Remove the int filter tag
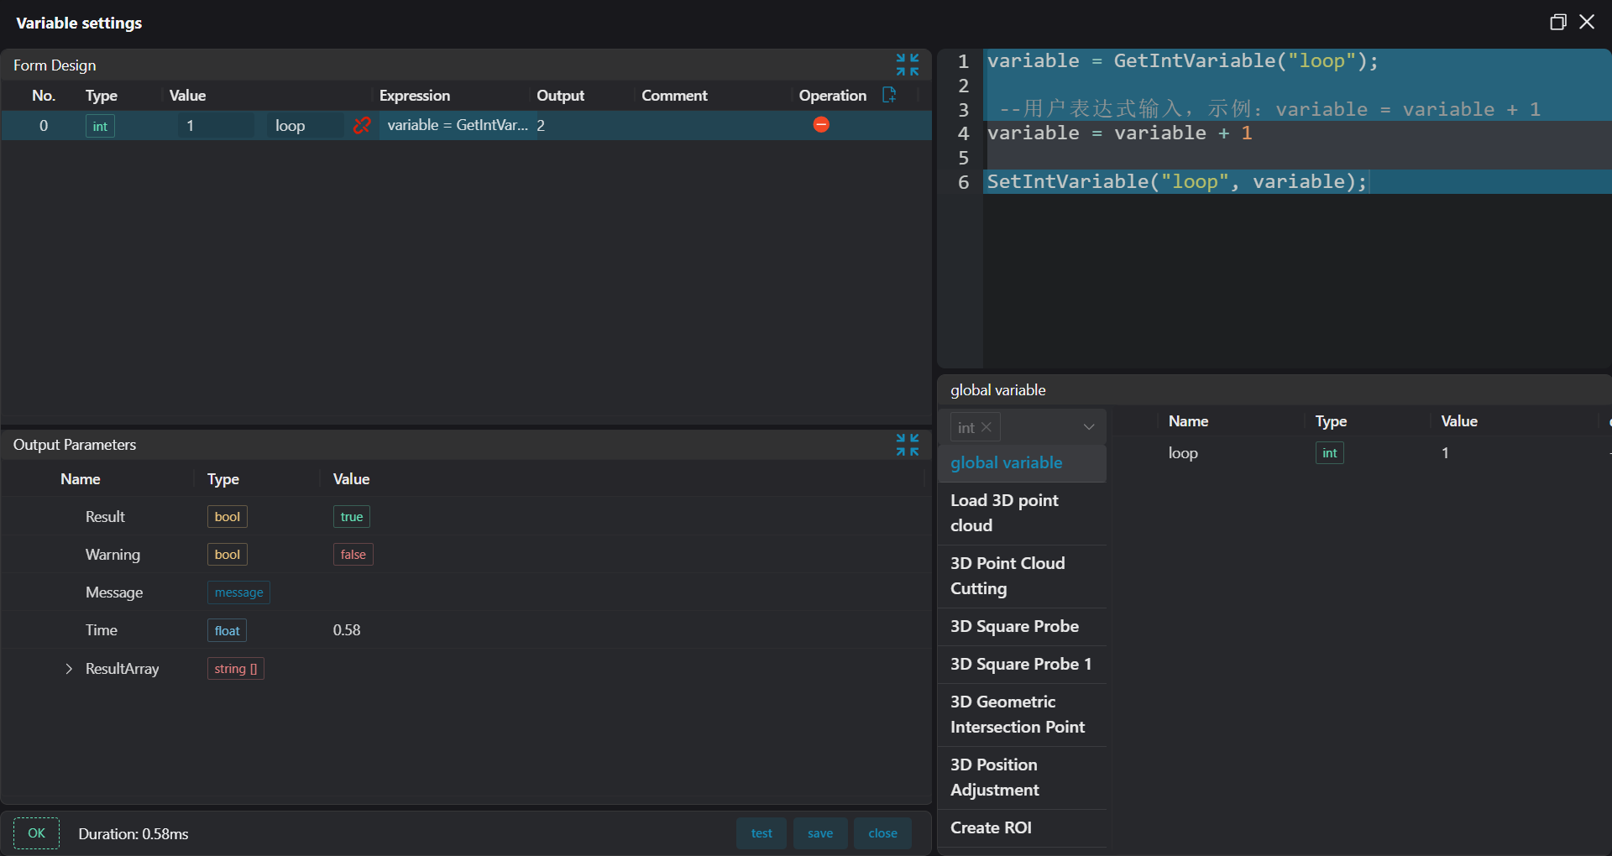Viewport: 1612px width, 856px height. [987, 427]
